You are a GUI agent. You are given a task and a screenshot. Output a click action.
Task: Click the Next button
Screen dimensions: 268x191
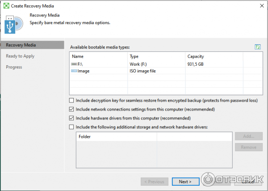(x=186, y=182)
